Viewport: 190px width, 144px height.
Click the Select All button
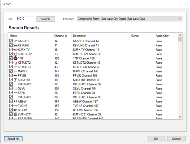[13, 139]
